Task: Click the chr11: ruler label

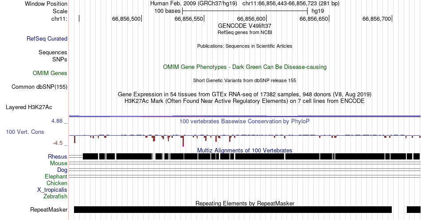Action: click(x=59, y=19)
